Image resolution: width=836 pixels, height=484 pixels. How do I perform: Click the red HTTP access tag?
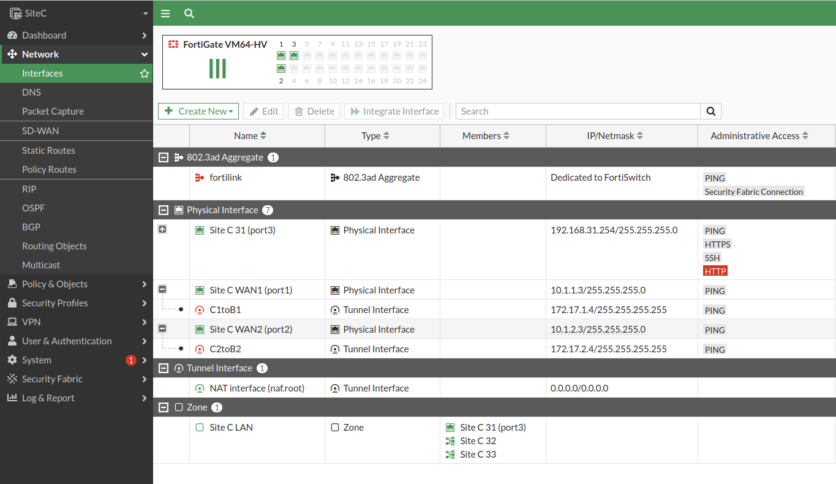[715, 271]
